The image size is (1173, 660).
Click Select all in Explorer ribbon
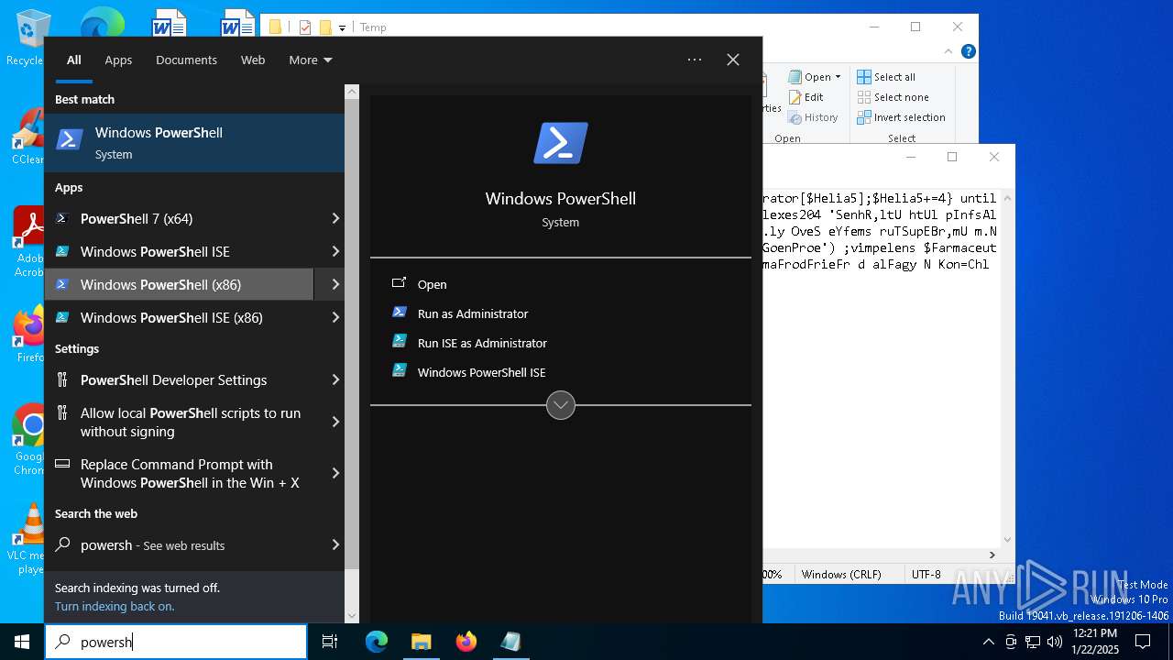pyautogui.click(x=885, y=77)
